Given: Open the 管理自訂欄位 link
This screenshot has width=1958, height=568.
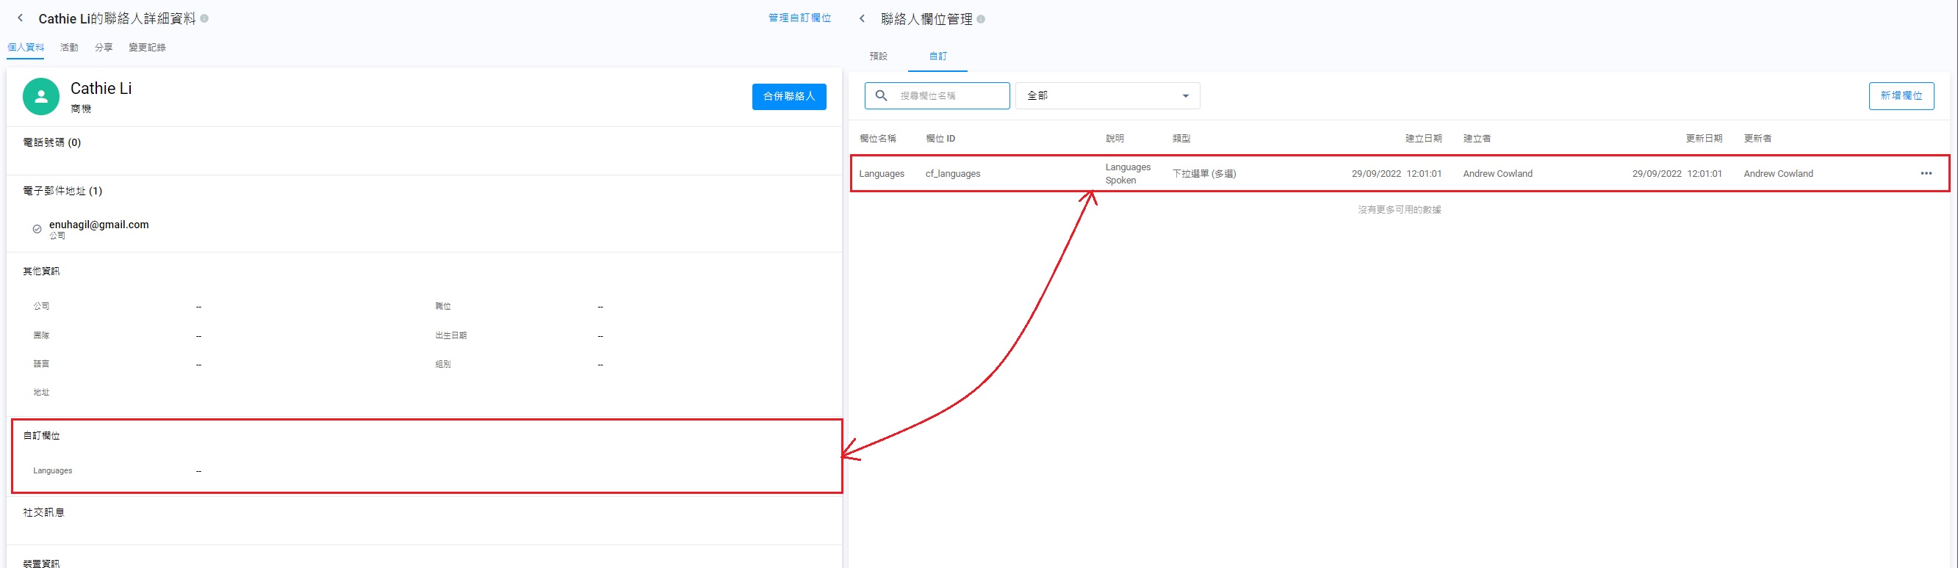Looking at the screenshot, I should click(x=799, y=18).
